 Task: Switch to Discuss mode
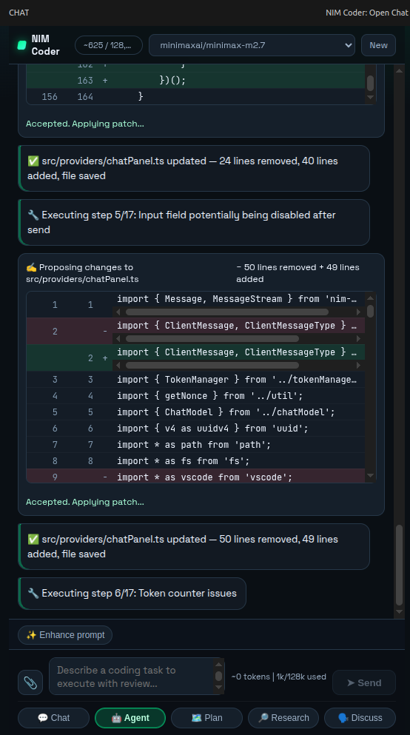360,718
